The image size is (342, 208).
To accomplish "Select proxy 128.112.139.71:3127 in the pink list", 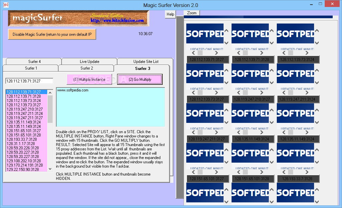I will click(x=27, y=92).
